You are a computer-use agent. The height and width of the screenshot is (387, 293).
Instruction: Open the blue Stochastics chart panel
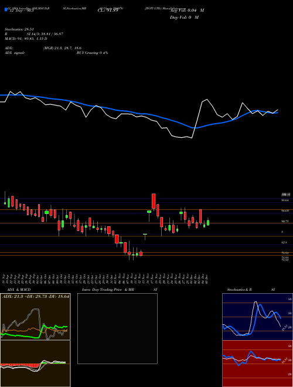click(257, 317)
